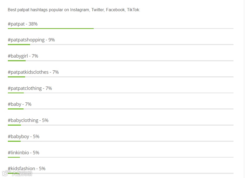Screen dimensions: 245x178
Task: Click the progress bar beneath #babyclothing
Action: coord(14,125)
